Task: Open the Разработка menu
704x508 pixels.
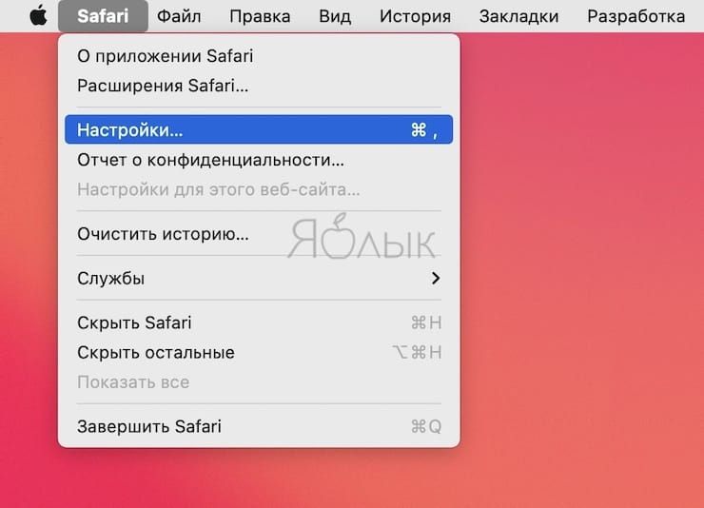Action: point(636,16)
